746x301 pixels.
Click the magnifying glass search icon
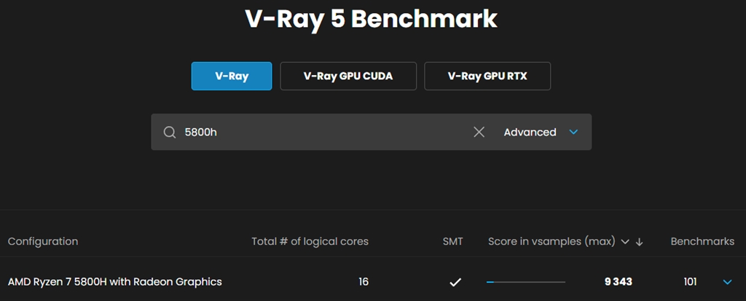170,132
